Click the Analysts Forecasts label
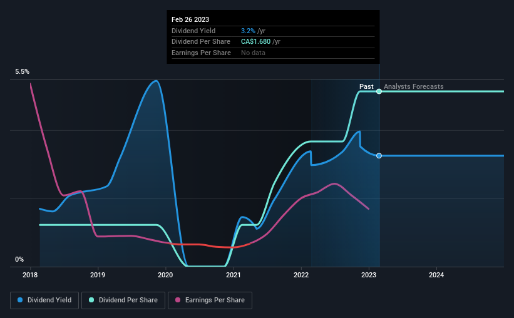 coord(414,86)
